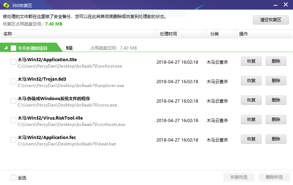Tick checkbox for Win32/Application.88e svchost.exe
The height and width of the screenshot is (185, 293).
(x=13, y=62)
